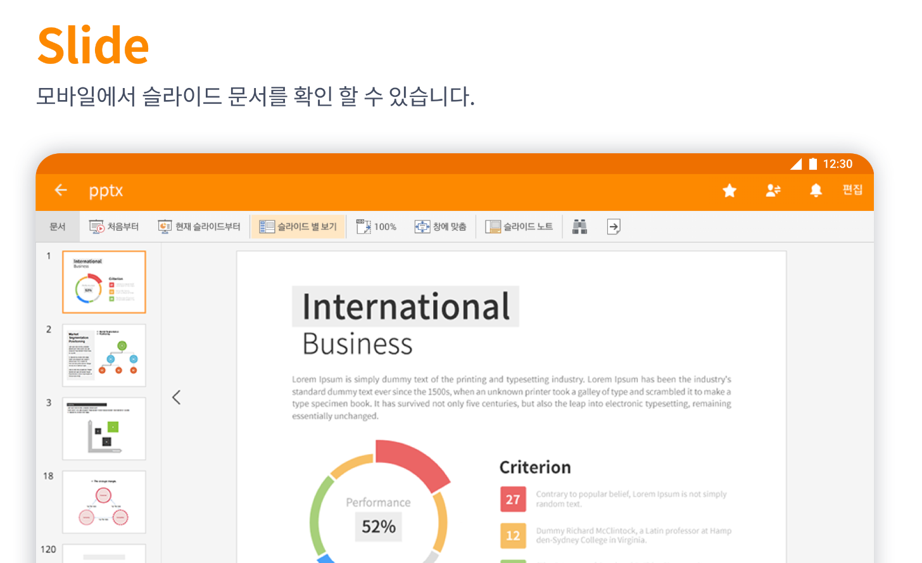Click the Performance label in the chart
Screen dimensions: 922x563
coord(378,502)
